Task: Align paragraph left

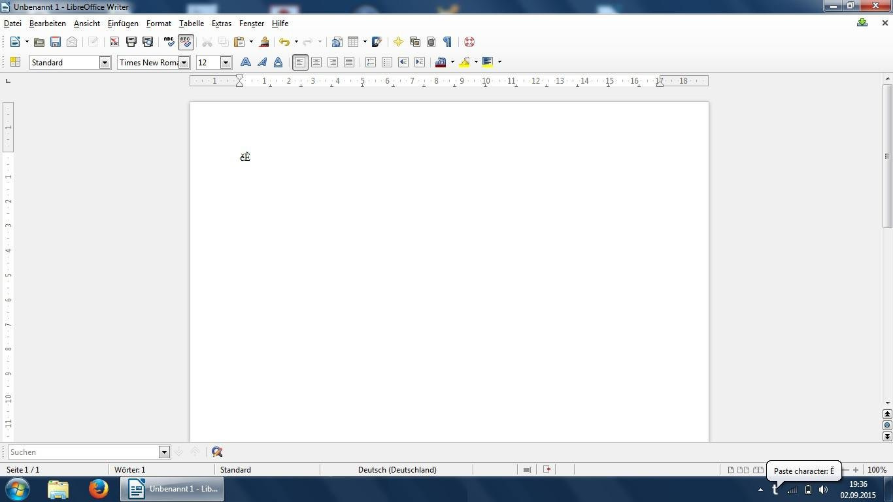Action: coord(300,62)
